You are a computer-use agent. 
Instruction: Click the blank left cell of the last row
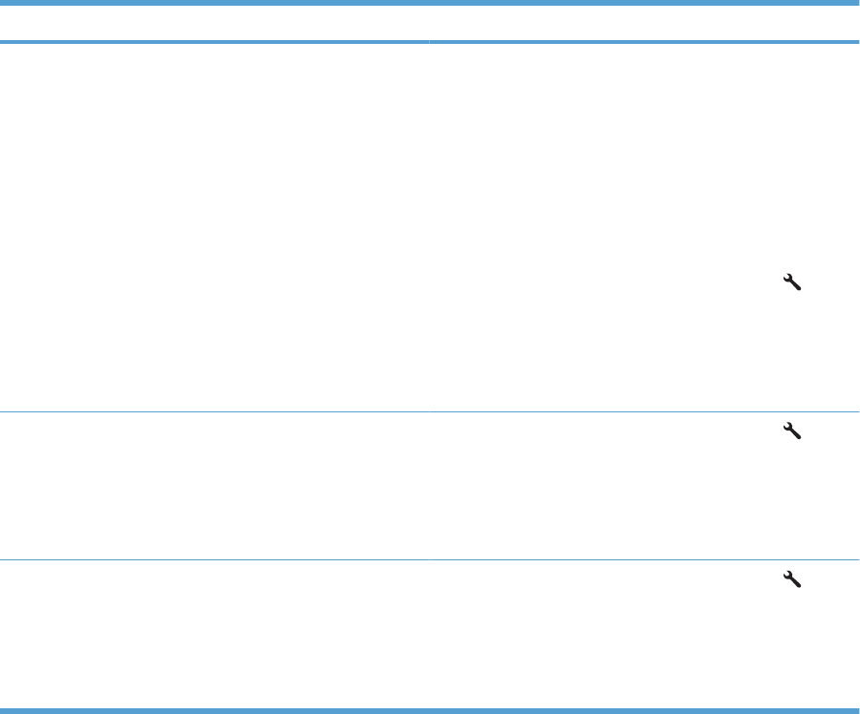[214, 633]
